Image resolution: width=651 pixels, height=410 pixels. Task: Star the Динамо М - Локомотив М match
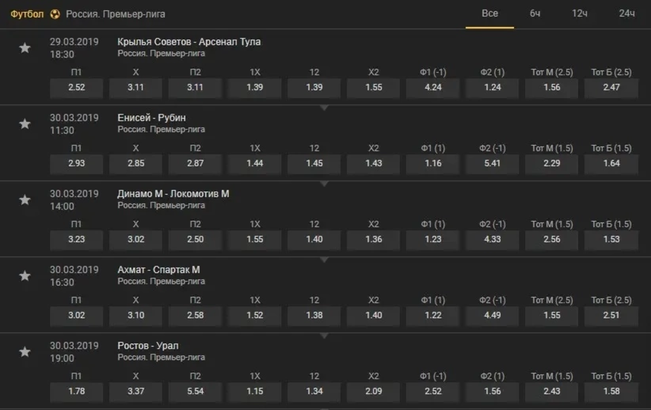click(x=25, y=200)
